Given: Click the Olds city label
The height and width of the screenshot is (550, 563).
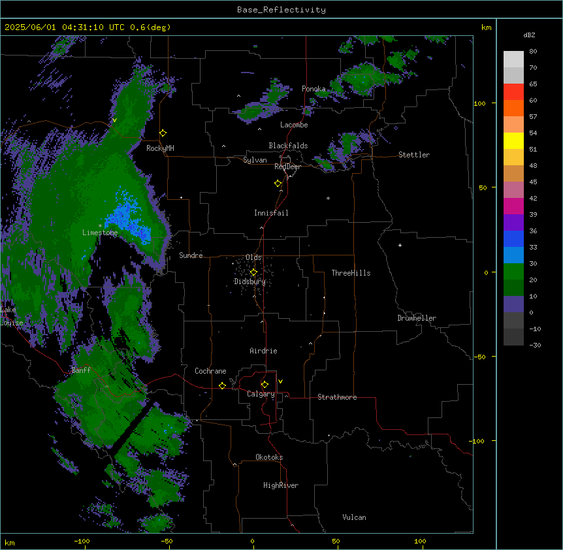Looking at the screenshot, I should pyautogui.click(x=253, y=257).
